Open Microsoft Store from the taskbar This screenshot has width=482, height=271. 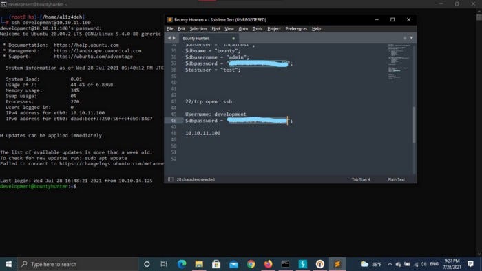tap(216, 264)
